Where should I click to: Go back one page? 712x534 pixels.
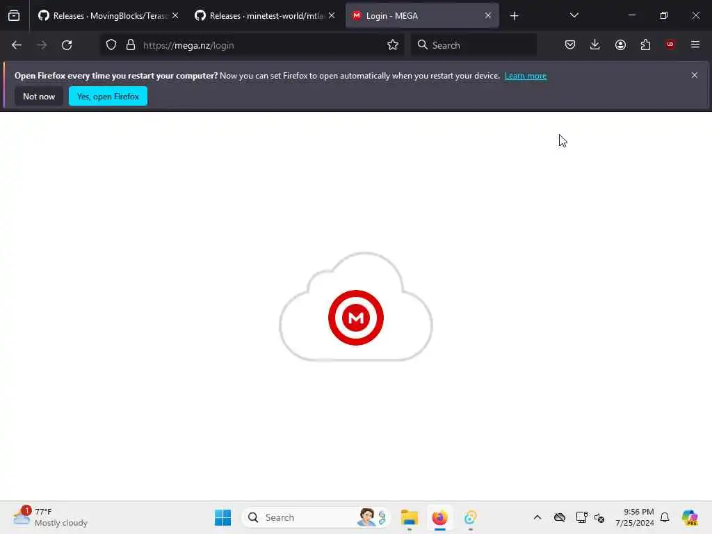click(17, 45)
